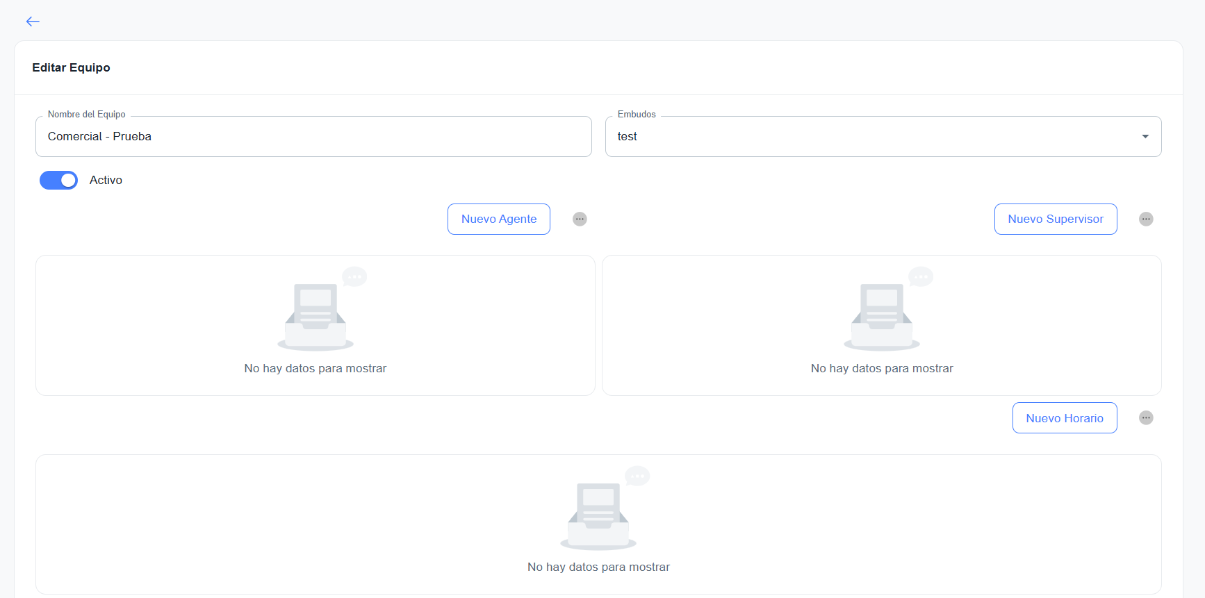Click the back arrow to leave the page

pos(33,22)
